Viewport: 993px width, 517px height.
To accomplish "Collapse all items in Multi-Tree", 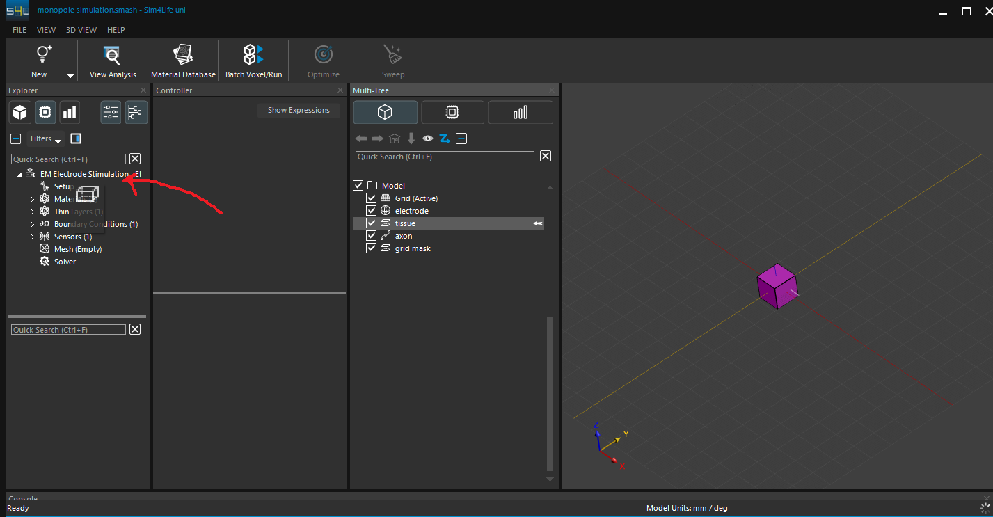I will pyautogui.click(x=461, y=138).
